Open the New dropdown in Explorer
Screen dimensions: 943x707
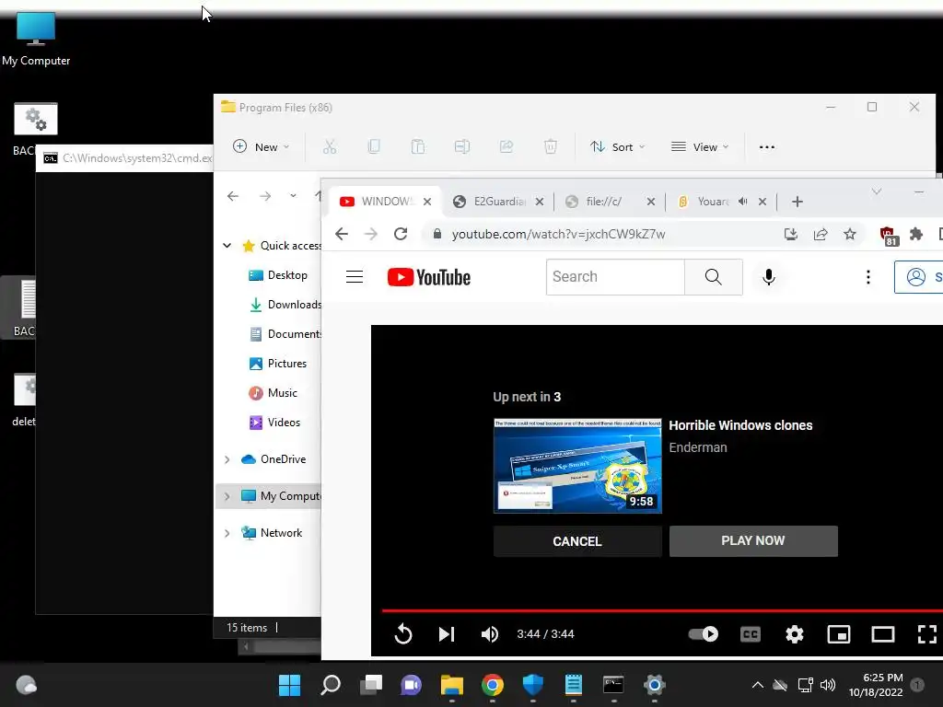(261, 146)
